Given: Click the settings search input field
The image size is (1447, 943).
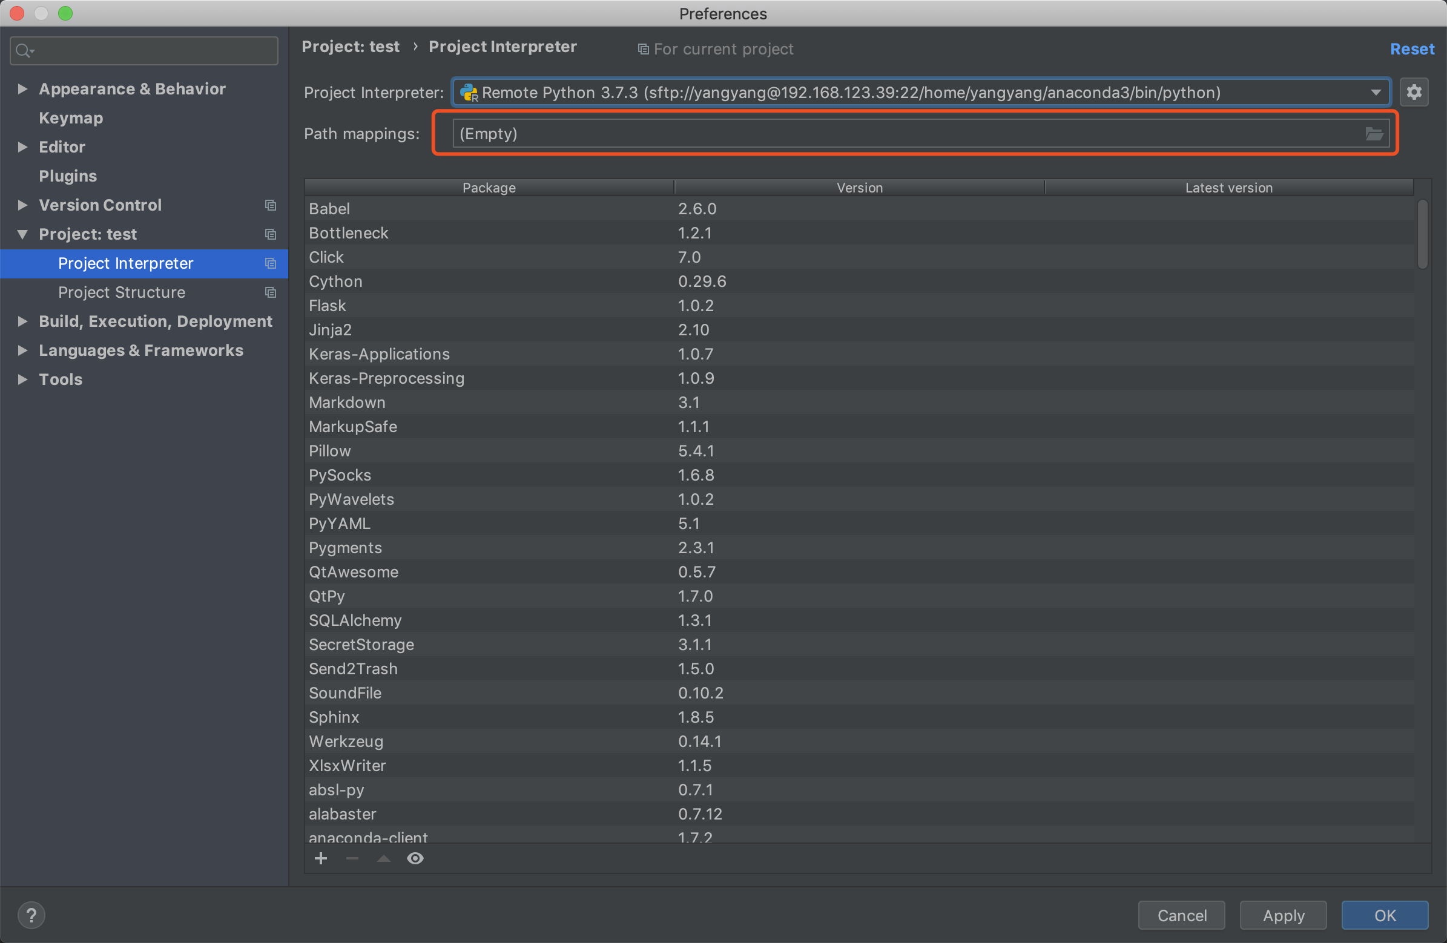Looking at the screenshot, I should point(152,50).
